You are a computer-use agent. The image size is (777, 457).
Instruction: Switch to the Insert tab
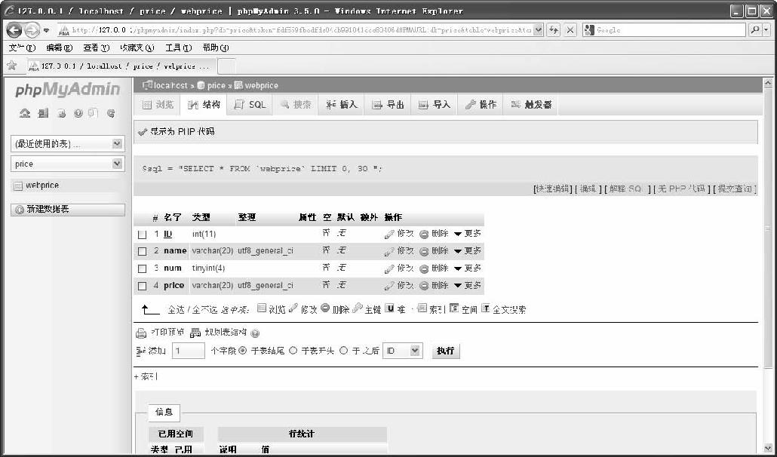341,105
